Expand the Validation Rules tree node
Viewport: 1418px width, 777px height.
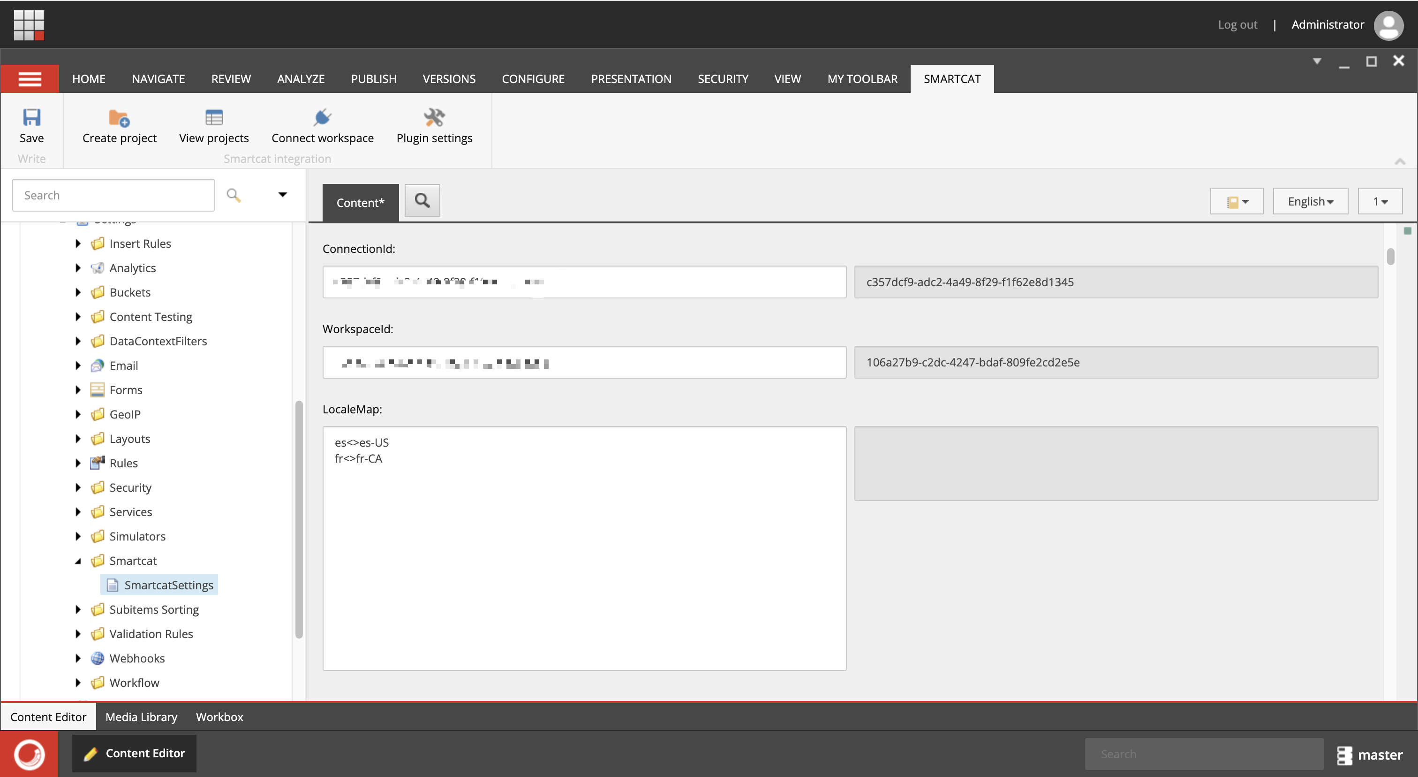click(x=78, y=634)
